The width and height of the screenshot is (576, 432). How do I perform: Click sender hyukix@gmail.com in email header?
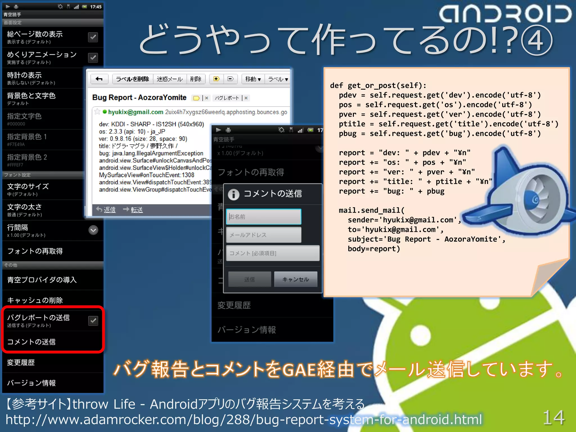(x=136, y=112)
